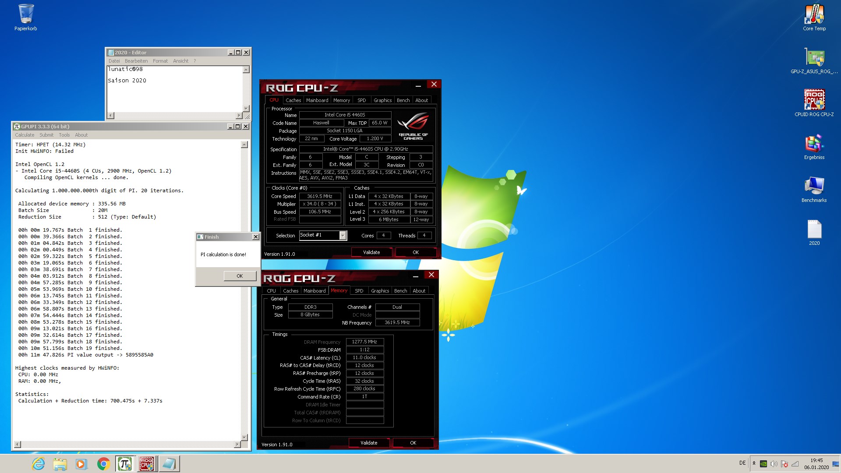Click GPUPI vertical scrollbar up arrow
Screen dimensions: 841x473
tap(244, 145)
